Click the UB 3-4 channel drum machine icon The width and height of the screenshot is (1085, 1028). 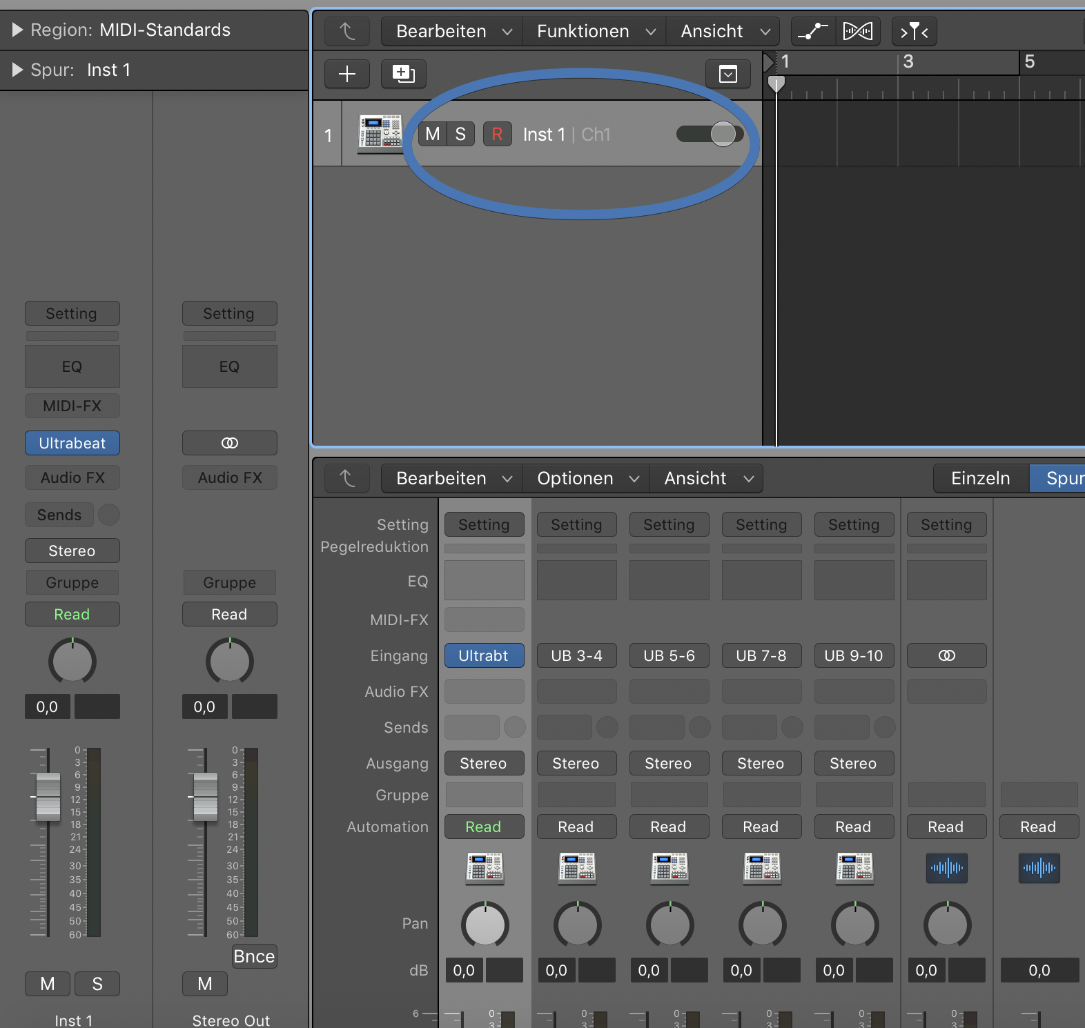pos(578,868)
